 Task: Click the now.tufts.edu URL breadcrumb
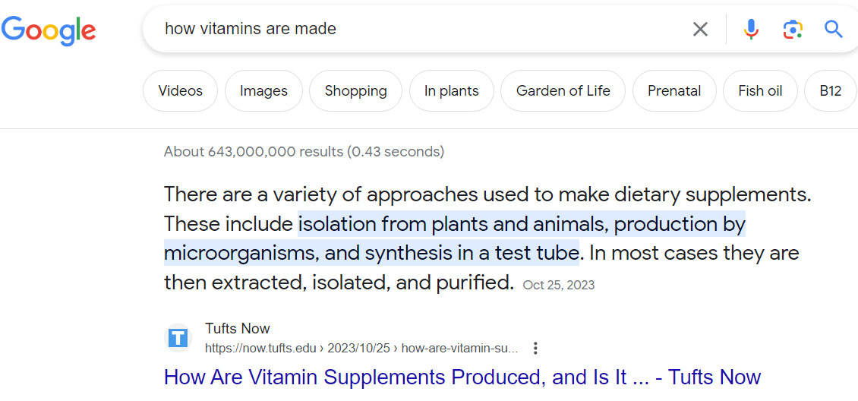361,349
